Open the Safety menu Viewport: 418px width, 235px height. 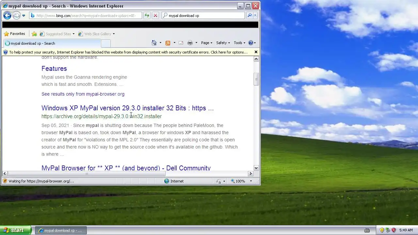point(223,43)
